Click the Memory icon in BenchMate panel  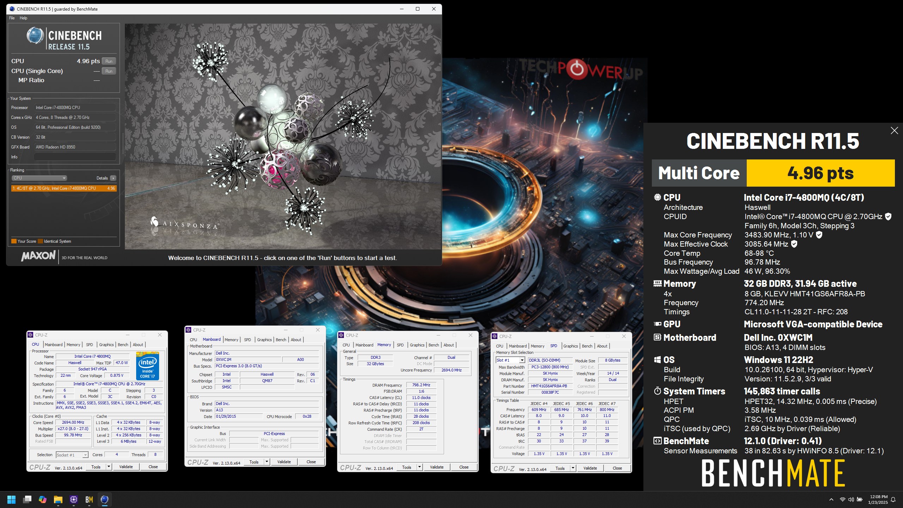657,283
